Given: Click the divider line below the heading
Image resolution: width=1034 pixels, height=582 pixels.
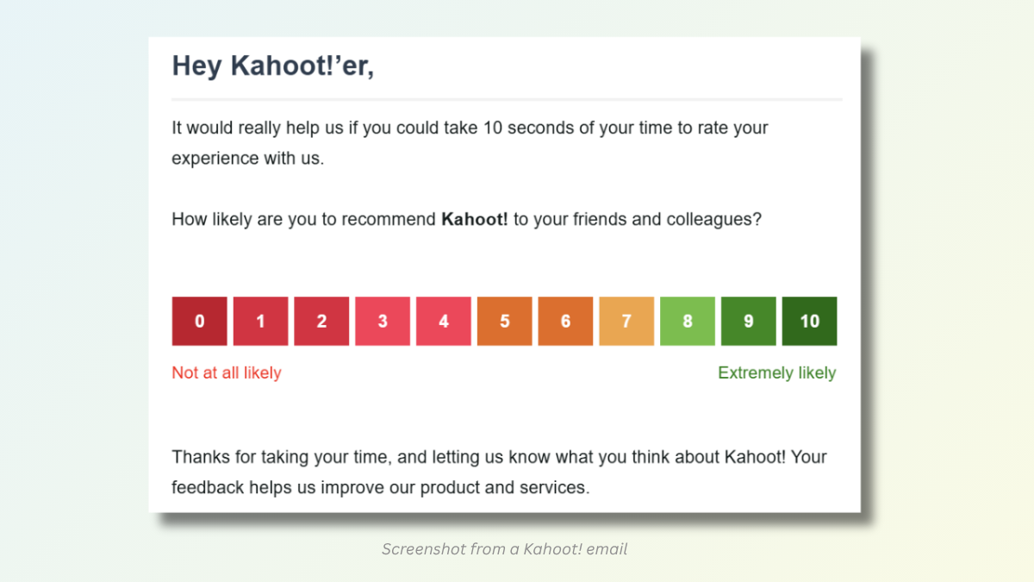Looking at the screenshot, I should click(x=507, y=100).
